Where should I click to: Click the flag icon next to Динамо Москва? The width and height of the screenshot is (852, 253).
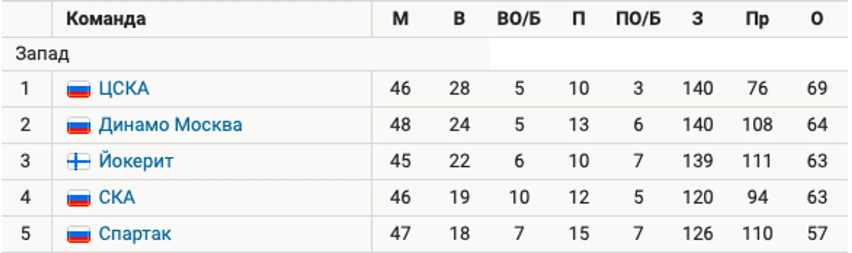78,125
